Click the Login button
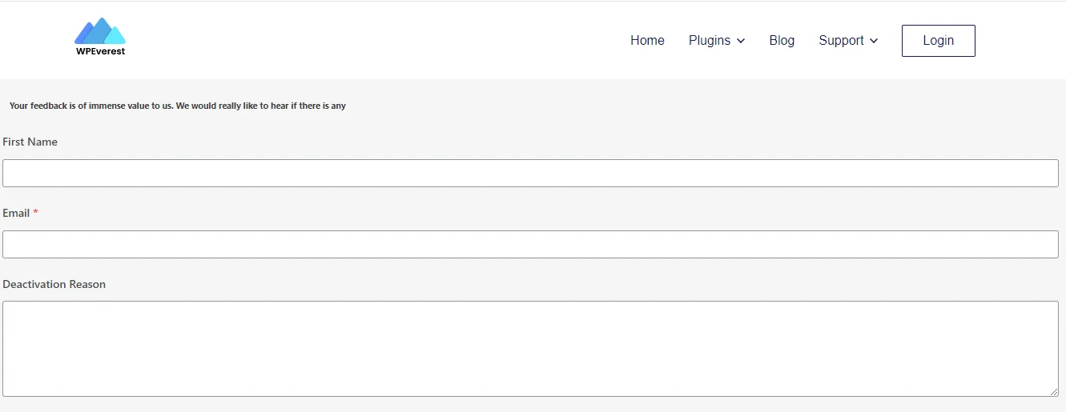Viewport: 1066px width, 412px height. tap(939, 41)
